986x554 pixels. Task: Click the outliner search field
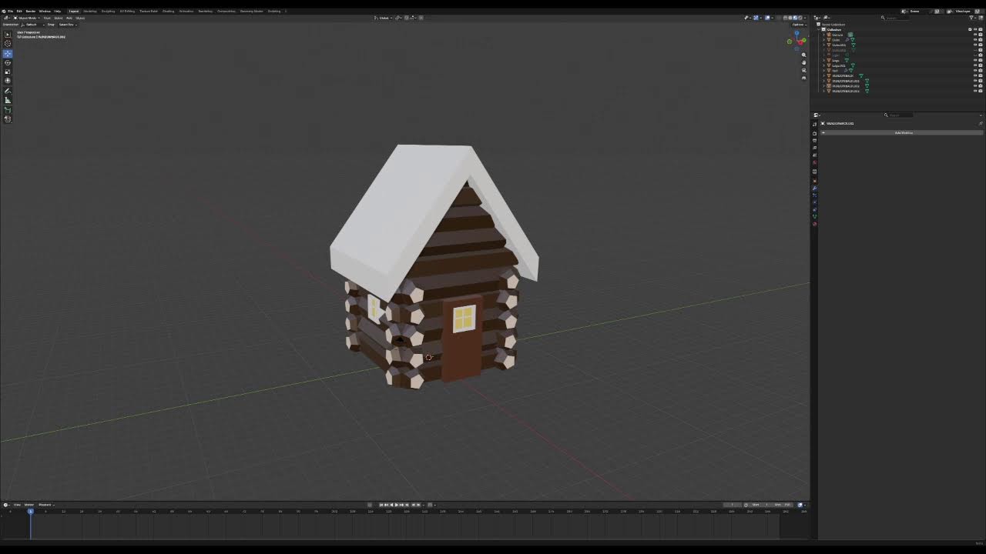click(x=897, y=18)
